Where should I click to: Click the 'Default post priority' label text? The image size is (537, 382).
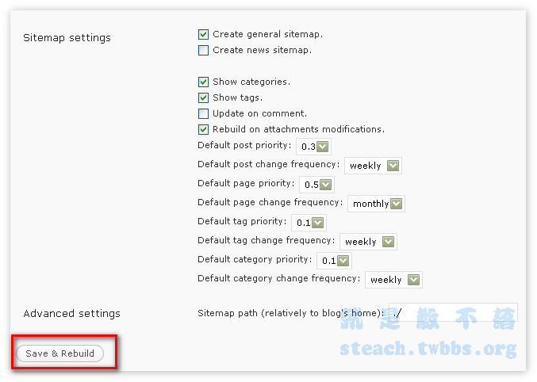(x=244, y=146)
